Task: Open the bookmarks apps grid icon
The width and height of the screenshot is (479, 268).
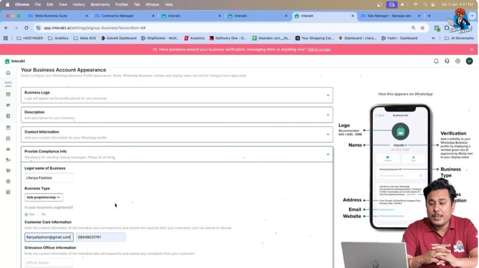Action: (6, 38)
